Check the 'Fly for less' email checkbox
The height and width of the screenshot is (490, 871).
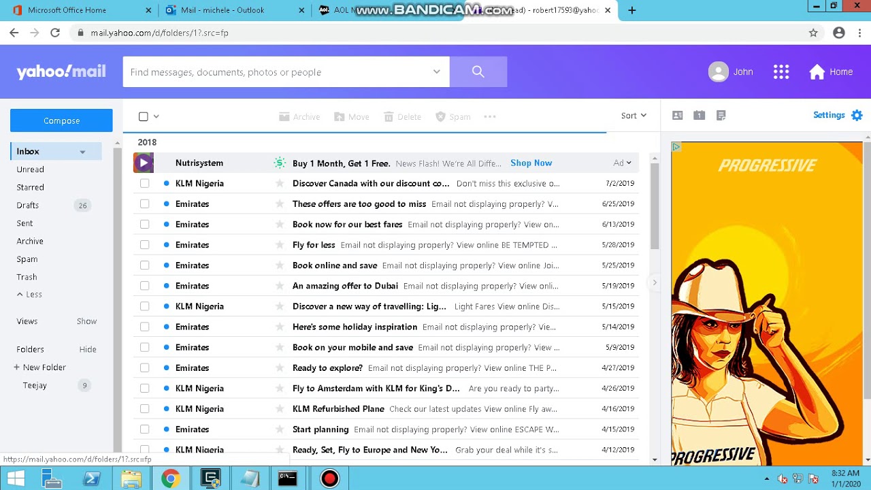[x=144, y=244]
